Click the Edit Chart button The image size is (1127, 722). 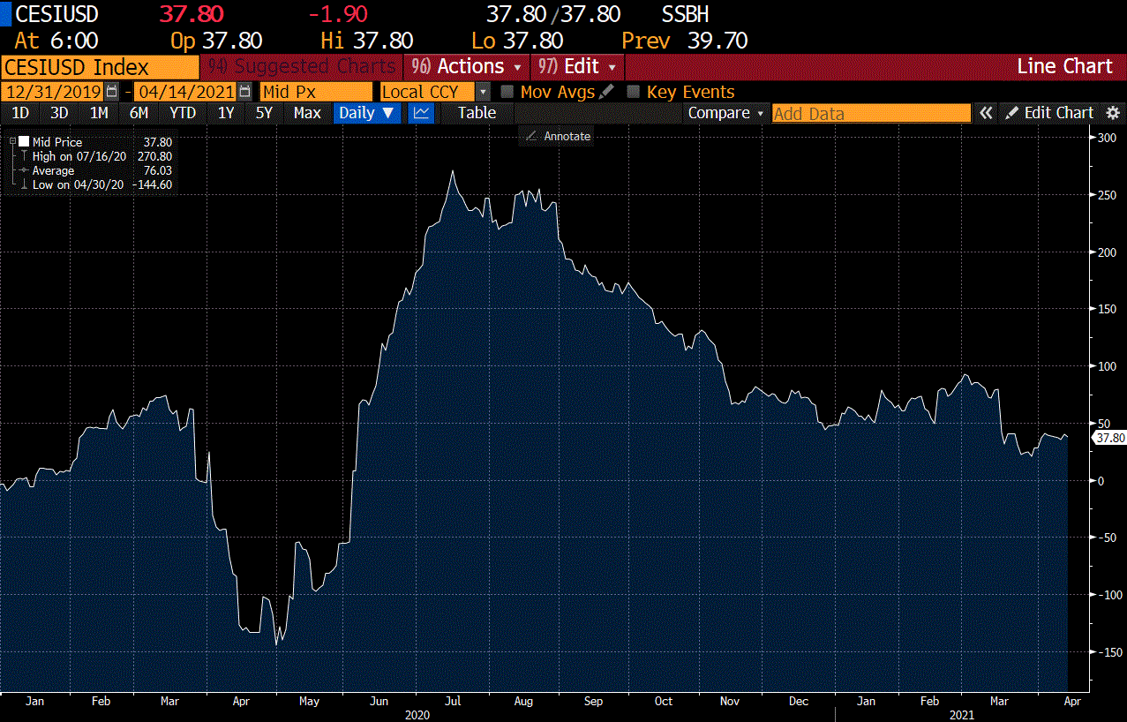[1049, 113]
